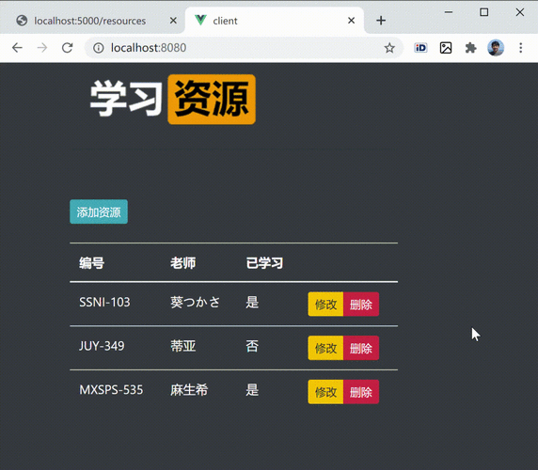Close the browser window

(520, 12)
